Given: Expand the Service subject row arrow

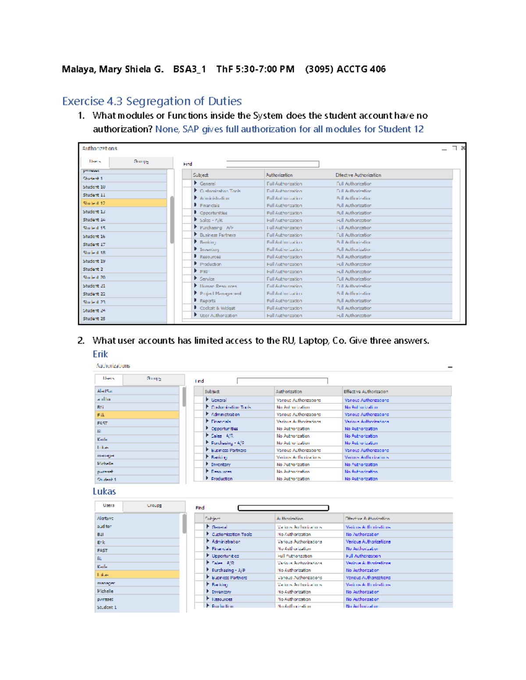Looking at the screenshot, I should click(x=195, y=278).
